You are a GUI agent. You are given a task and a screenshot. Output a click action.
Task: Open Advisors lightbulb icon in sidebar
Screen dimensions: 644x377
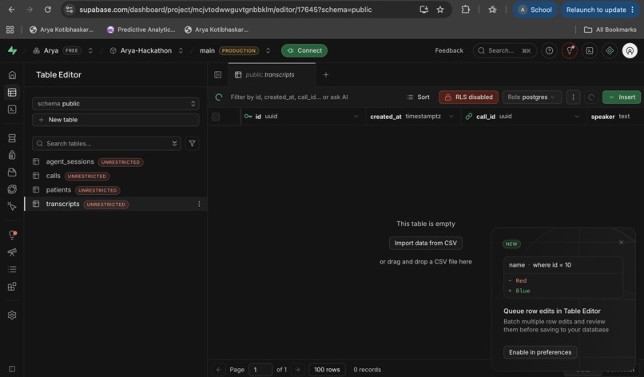[x=12, y=235]
